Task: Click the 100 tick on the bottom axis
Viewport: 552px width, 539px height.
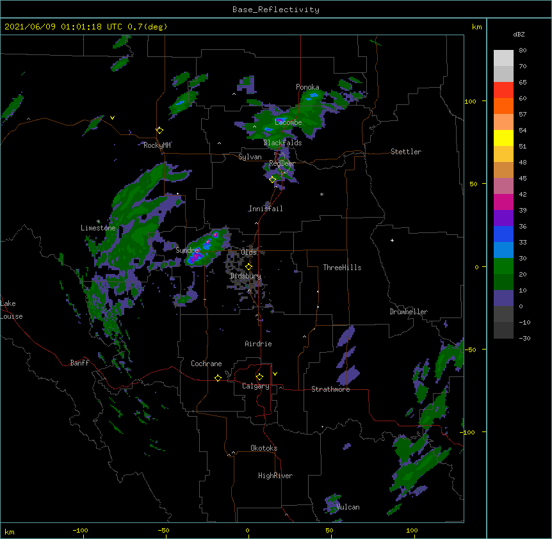Action: tap(412, 530)
